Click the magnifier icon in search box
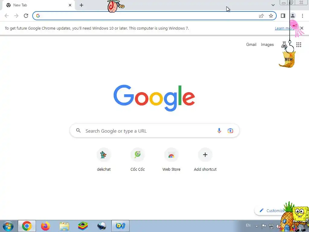The width and height of the screenshot is (309, 232). pyautogui.click(x=78, y=130)
